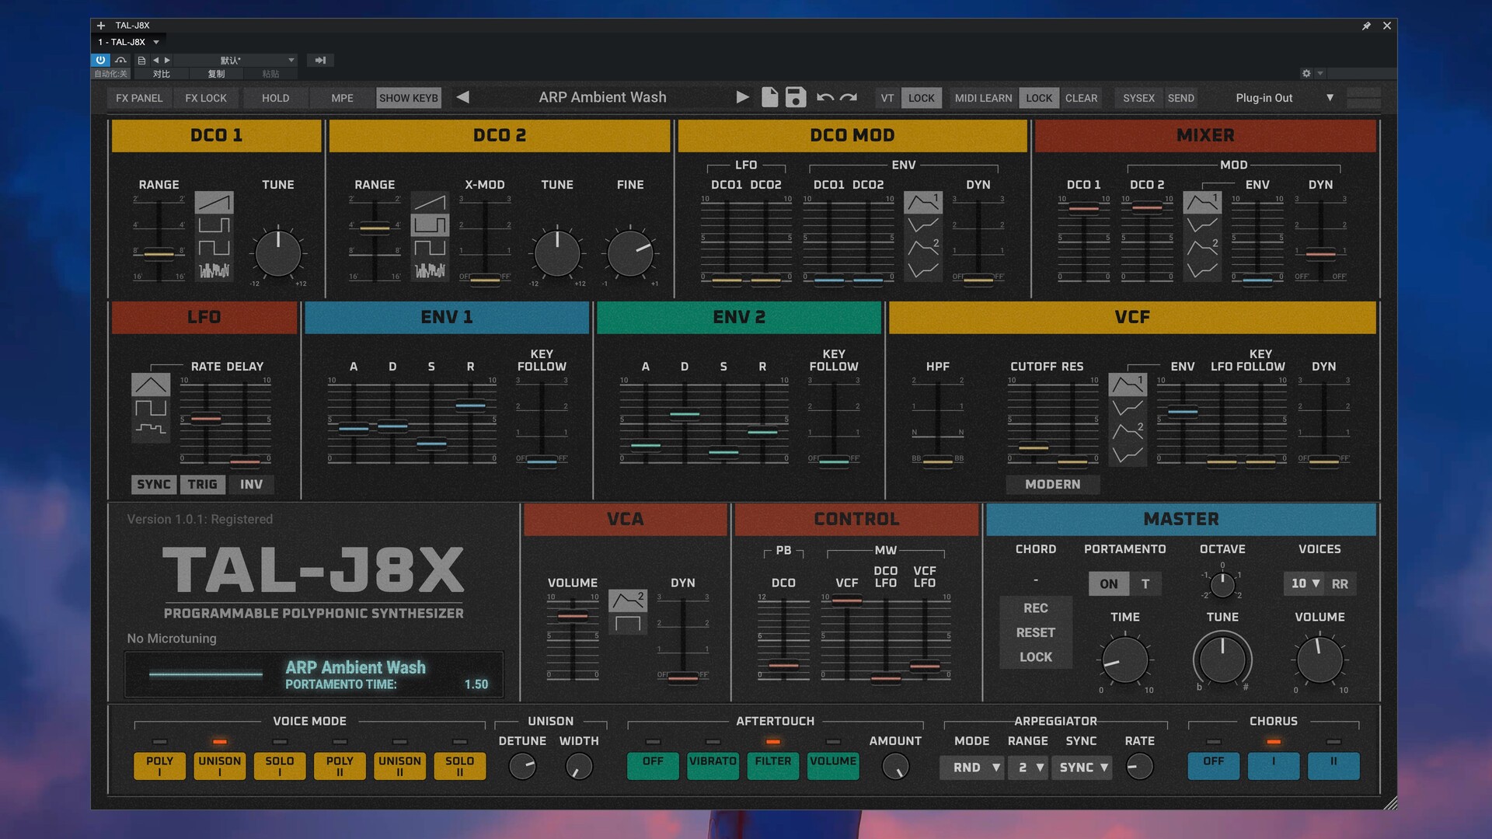This screenshot has width=1492, height=839.
Task: Click the undo arrow icon
Action: [825, 97]
